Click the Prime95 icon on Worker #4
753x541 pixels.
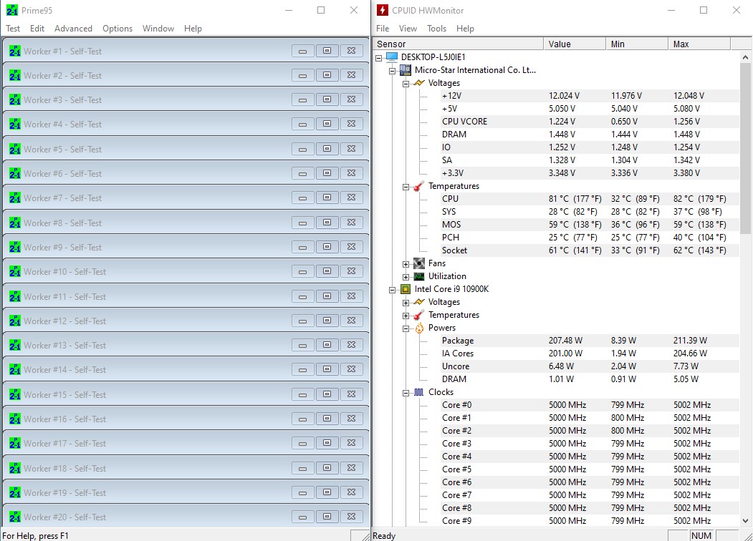tap(15, 125)
